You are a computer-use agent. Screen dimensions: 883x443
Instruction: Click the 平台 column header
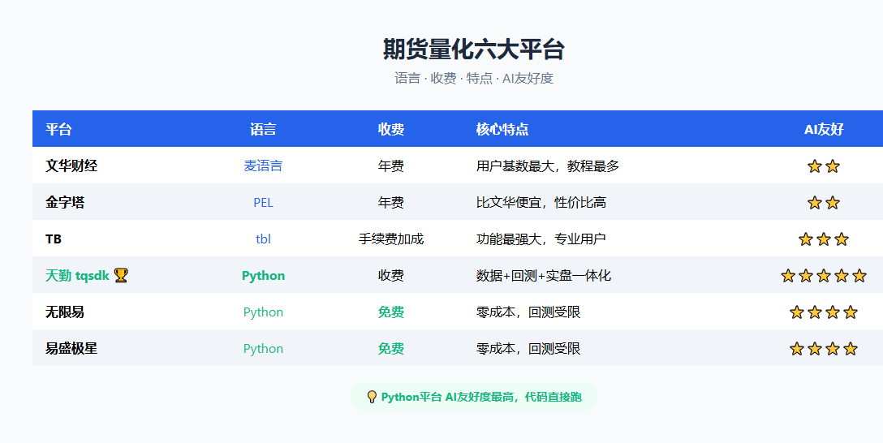[x=58, y=129]
